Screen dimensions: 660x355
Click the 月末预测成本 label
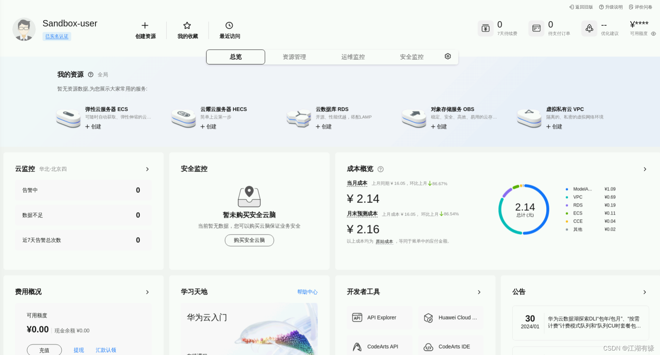pyautogui.click(x=362, y=214)
